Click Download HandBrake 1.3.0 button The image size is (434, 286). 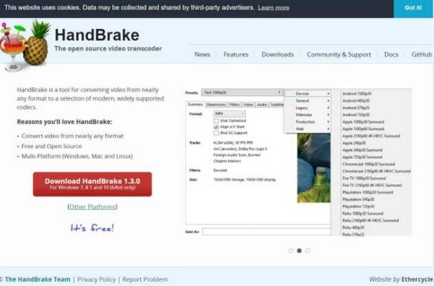(x=92, y=184)
